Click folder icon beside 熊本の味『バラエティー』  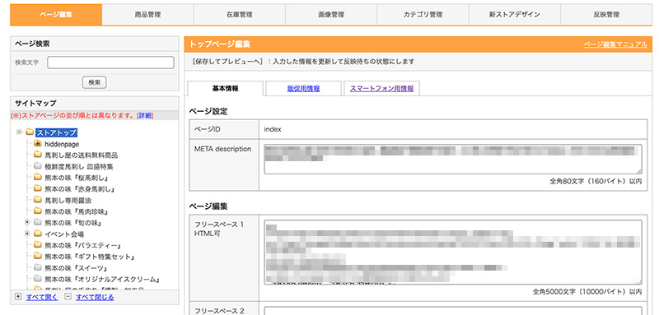[x=37, y=245]
